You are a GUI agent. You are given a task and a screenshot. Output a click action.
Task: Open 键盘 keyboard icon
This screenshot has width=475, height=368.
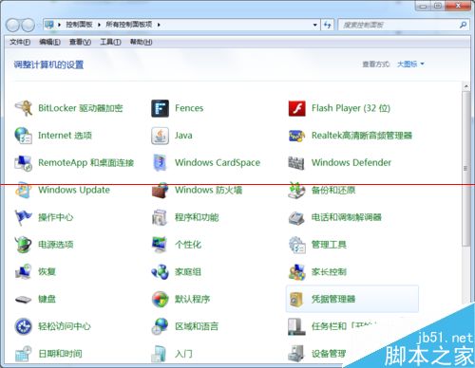tap(24, 299)
